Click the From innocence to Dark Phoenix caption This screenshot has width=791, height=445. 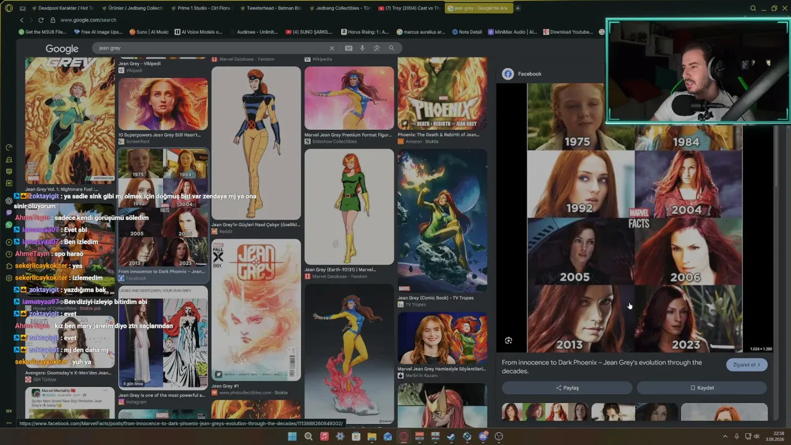tap(602, 367)
